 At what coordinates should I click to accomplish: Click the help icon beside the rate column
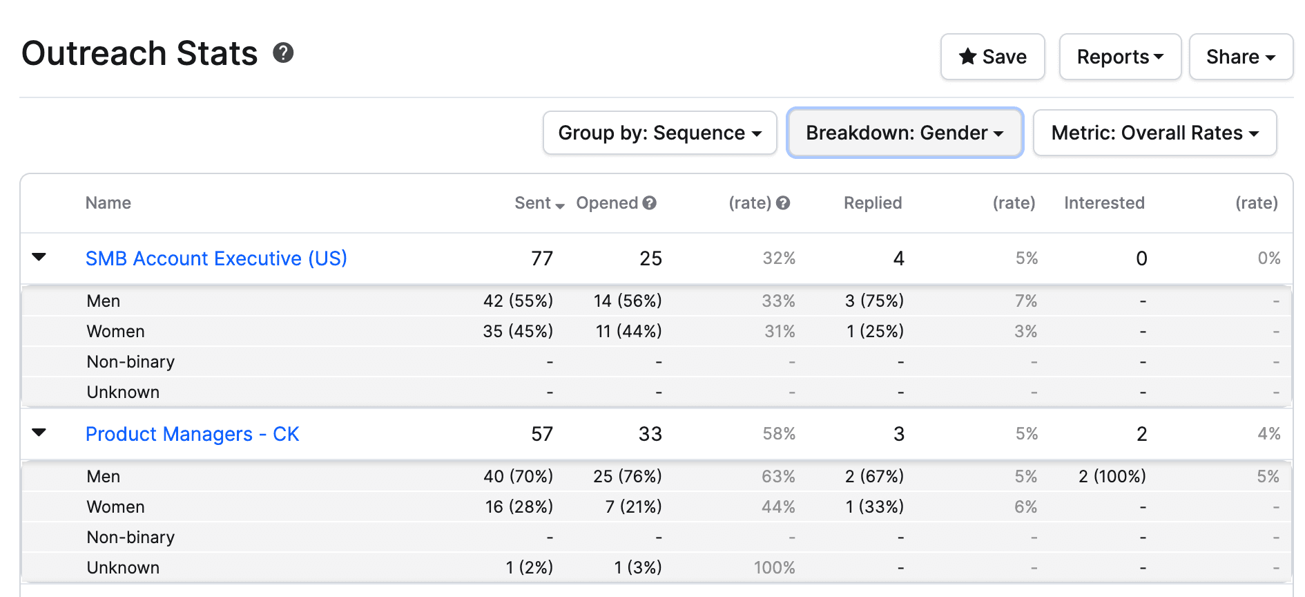tap(782, 202)
